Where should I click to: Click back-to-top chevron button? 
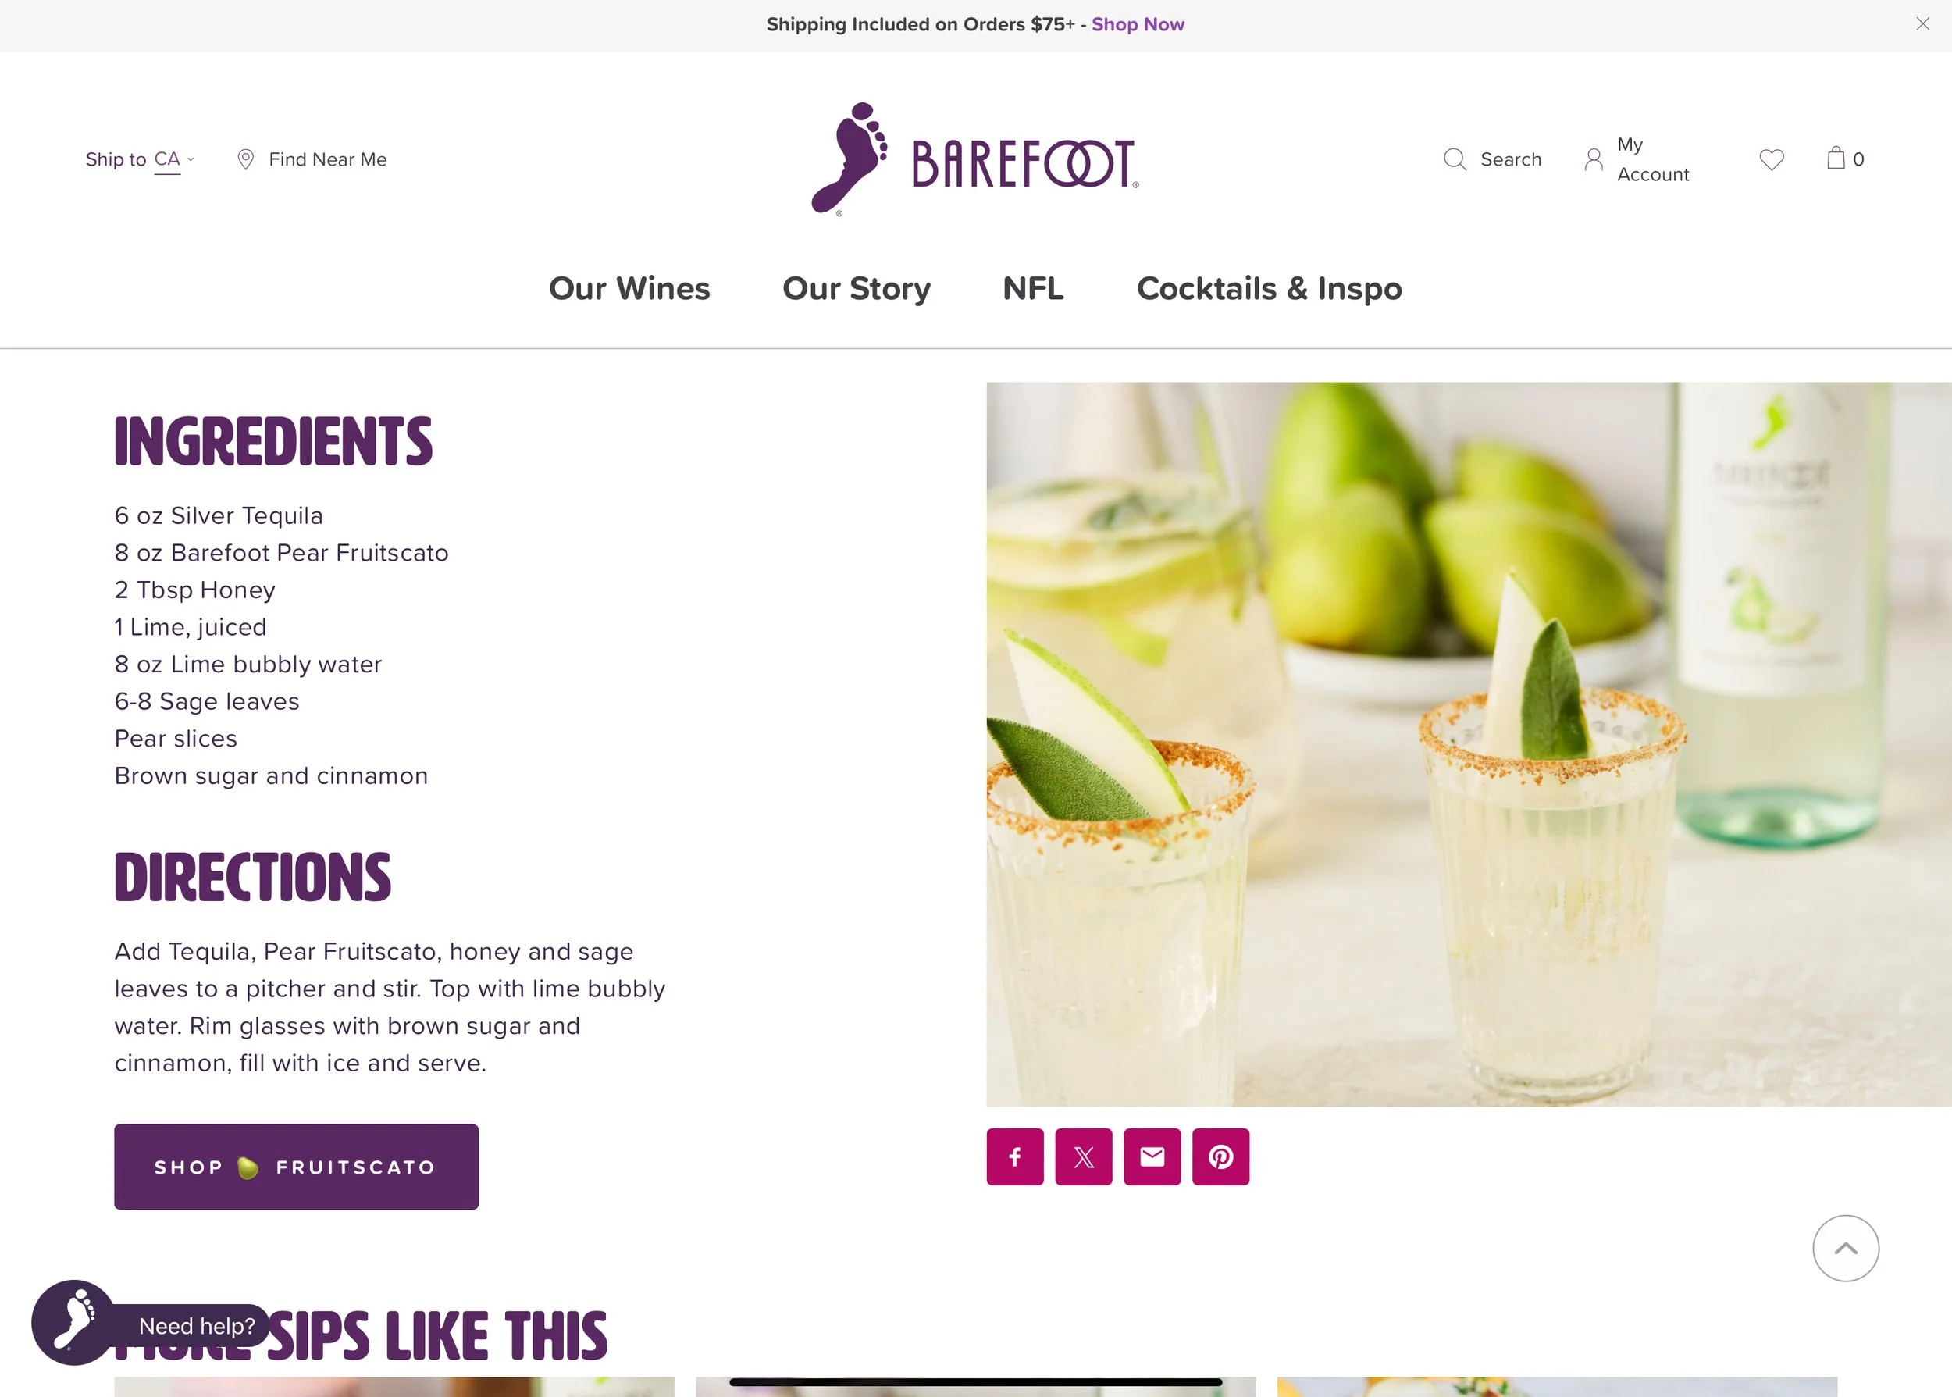(1847, 1248)
